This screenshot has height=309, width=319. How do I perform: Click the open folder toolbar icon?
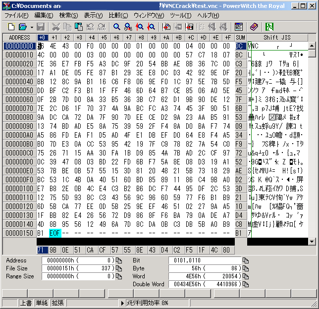pyautogui.click(x=23, y=27)
